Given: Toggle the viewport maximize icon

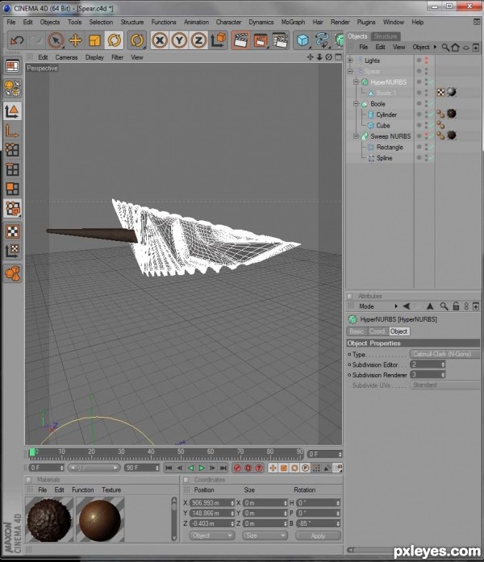Looking at the screenshot, I should [338, 57].
